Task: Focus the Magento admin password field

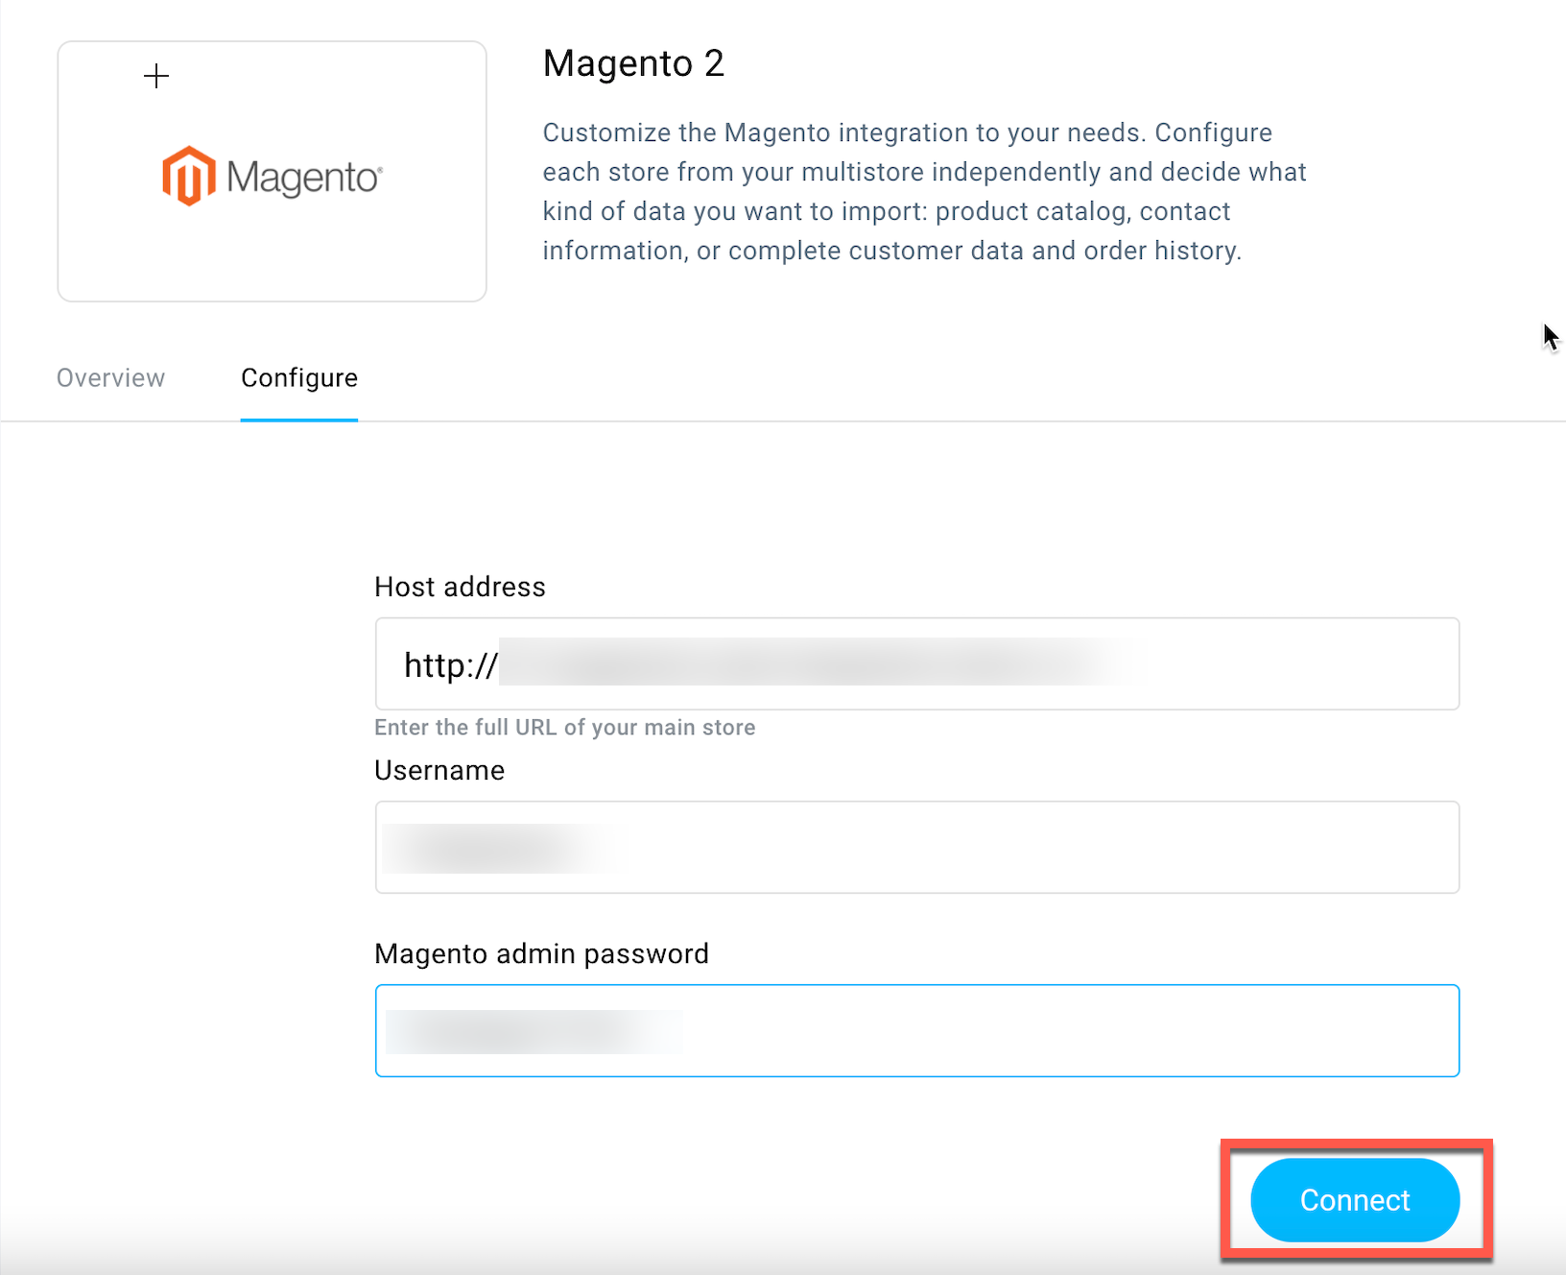Action: pyautogui.click(x=917, y=1030)
